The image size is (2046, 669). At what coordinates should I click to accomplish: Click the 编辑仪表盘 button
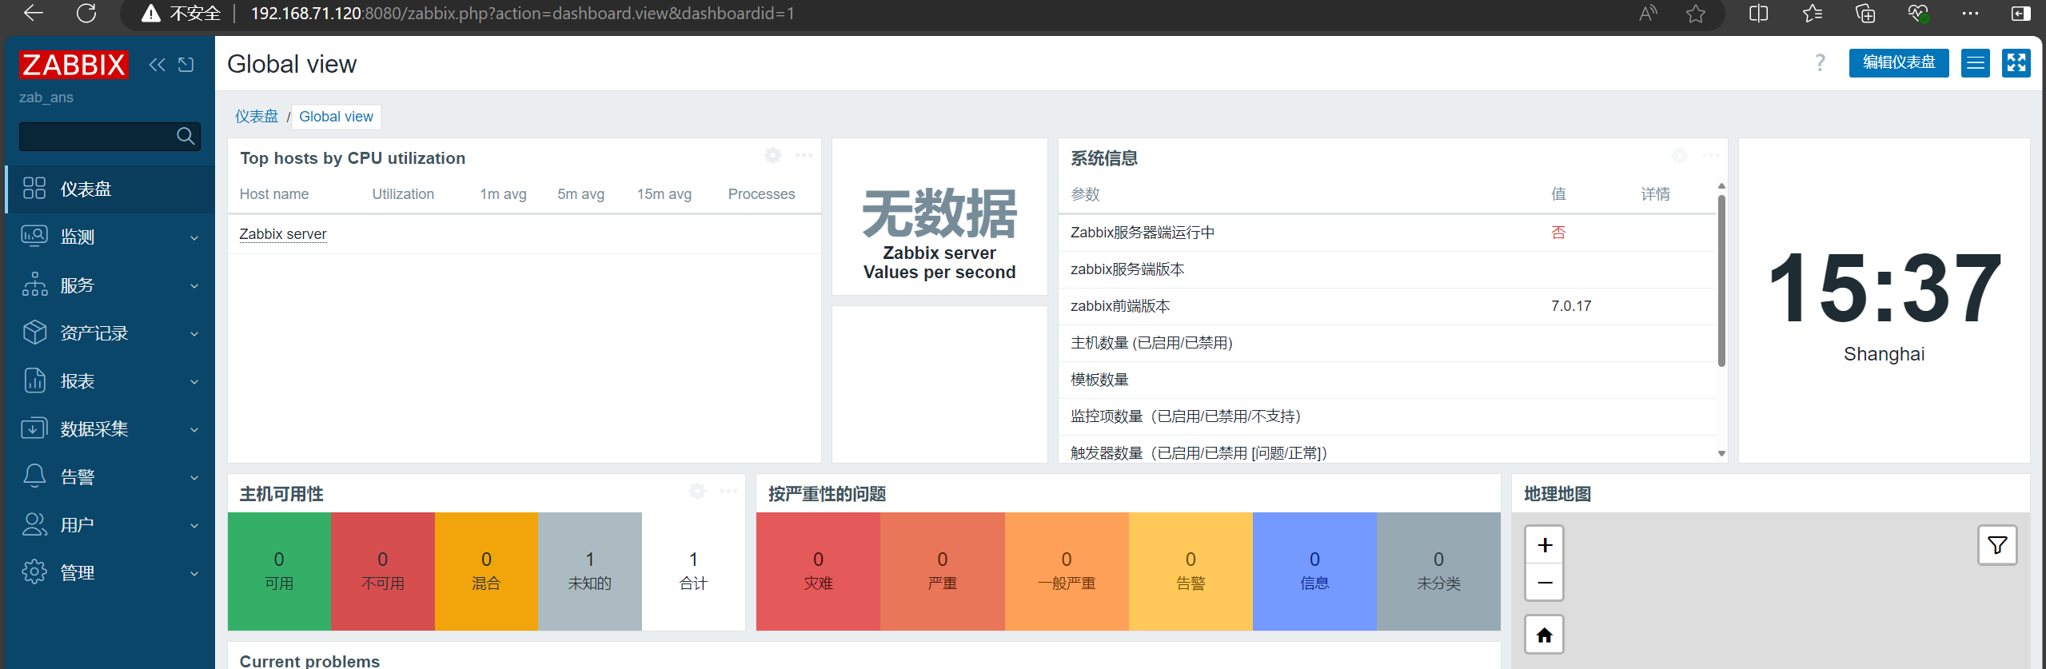[1898, 63]
